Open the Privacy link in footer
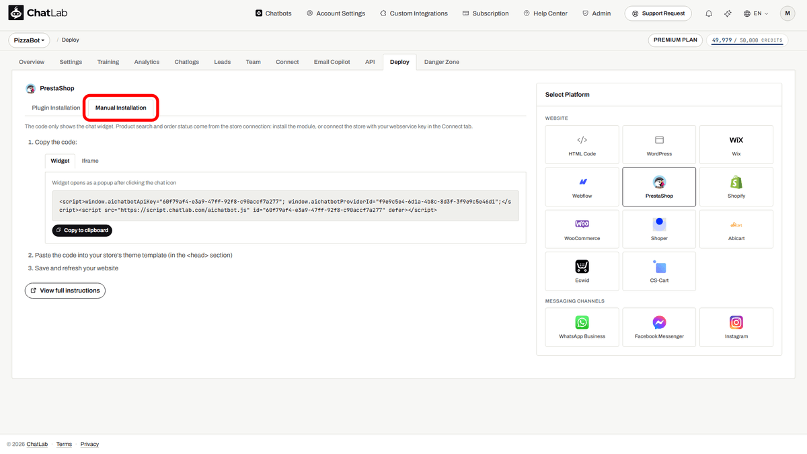 [89, 445]
